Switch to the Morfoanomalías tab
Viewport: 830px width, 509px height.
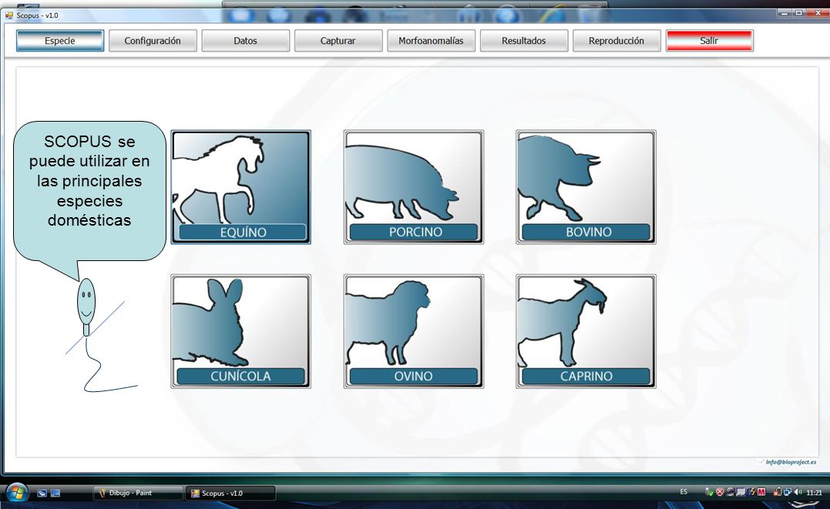[431, 41]
